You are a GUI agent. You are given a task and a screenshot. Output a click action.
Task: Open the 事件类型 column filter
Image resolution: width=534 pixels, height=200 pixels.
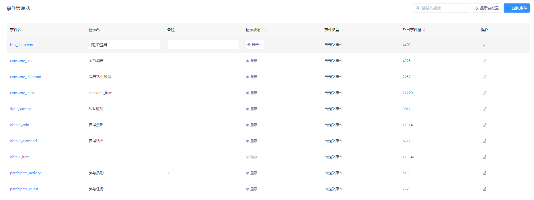[344, 30]
